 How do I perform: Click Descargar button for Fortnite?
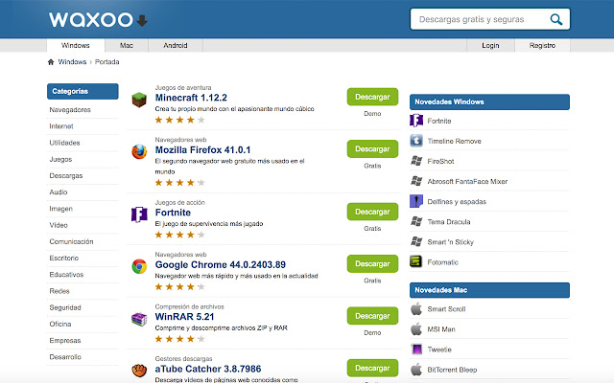pos(372,212)
